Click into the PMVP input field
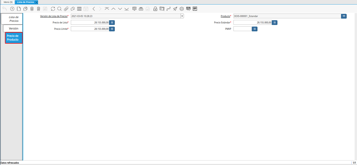 coord(243,29)
